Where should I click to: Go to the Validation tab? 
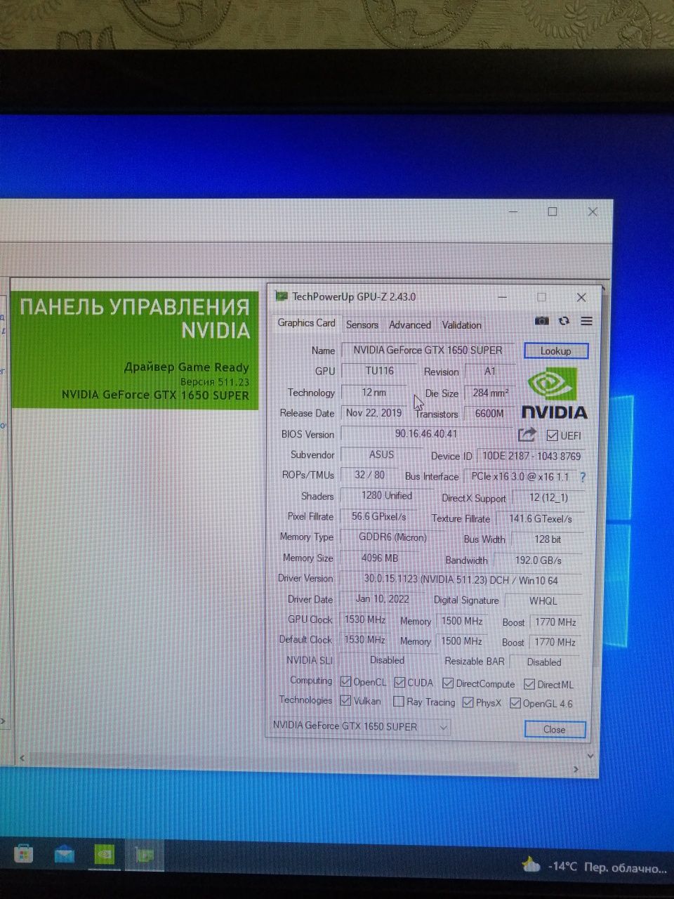click(461, 325)
